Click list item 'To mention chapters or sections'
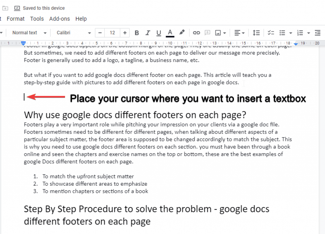This screenshot has height=234, width=325. pos(95,191)
